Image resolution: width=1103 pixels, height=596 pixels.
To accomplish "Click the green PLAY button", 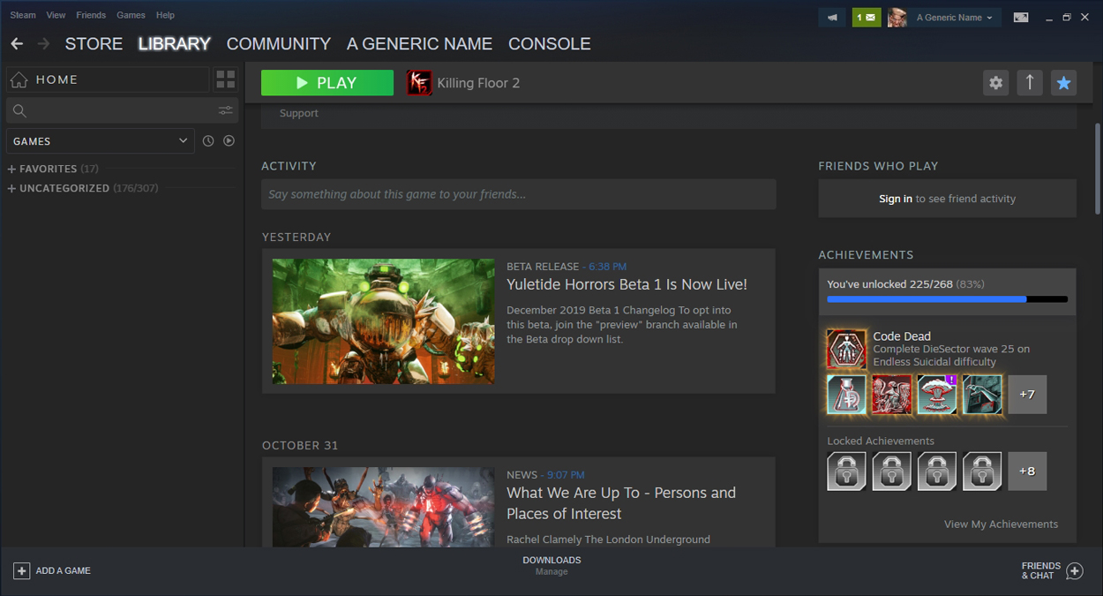I will click(x=327, y=82).
